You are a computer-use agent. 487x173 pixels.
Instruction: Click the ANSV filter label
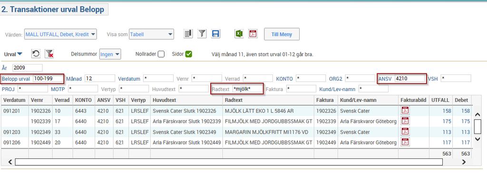385,79
